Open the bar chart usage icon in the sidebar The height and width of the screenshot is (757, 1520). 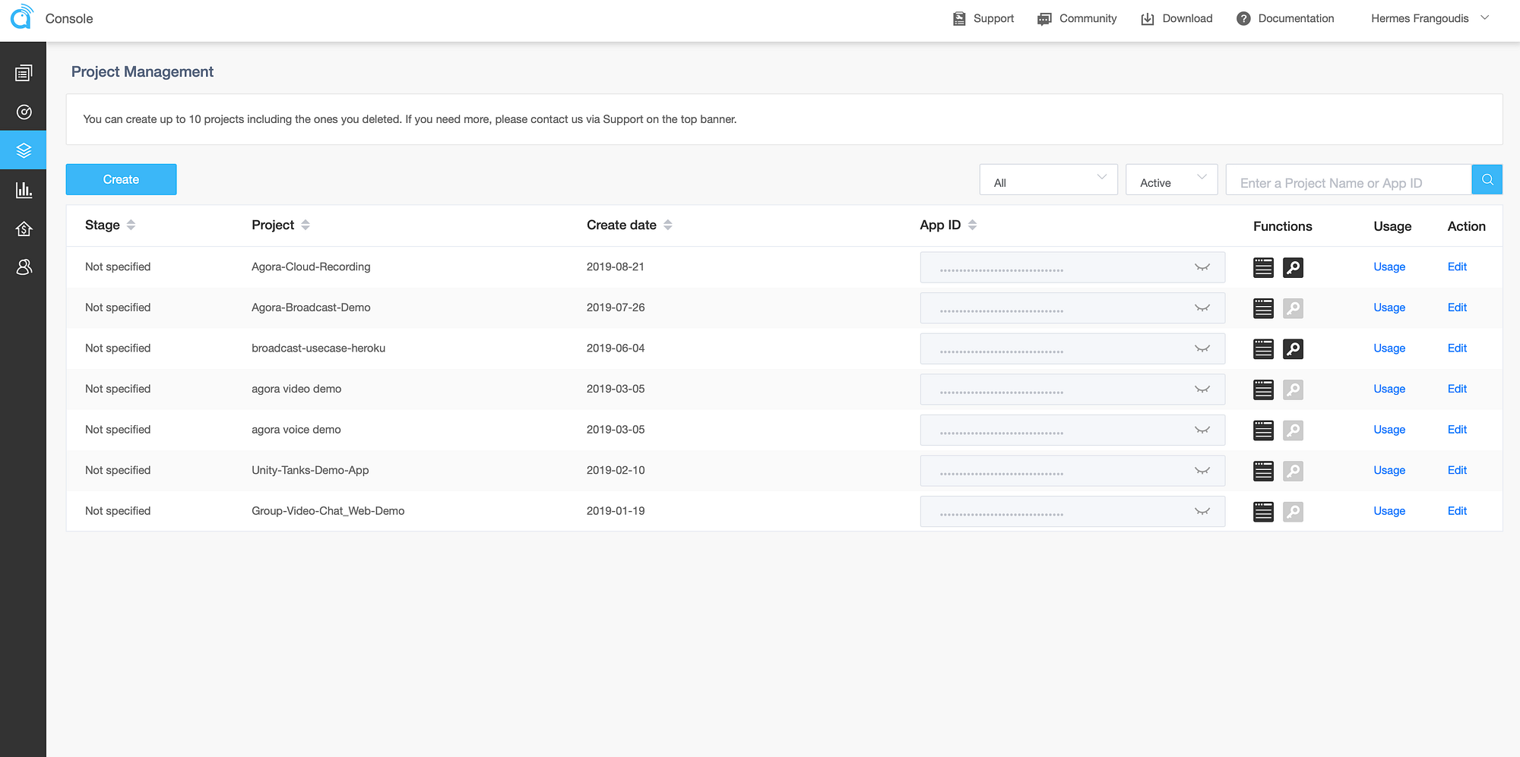[24, 190]
